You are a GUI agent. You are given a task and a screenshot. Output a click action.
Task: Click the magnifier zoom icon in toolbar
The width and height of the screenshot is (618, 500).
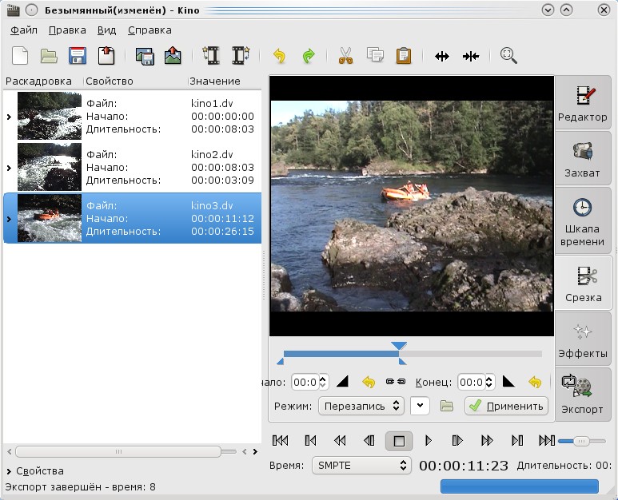(x=508, y=56)
